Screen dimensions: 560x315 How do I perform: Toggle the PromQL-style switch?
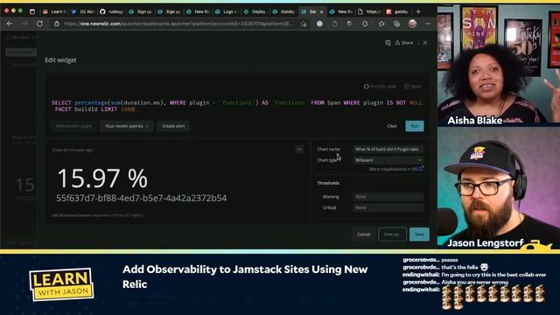pyautogui.click(x=380, y=87)
